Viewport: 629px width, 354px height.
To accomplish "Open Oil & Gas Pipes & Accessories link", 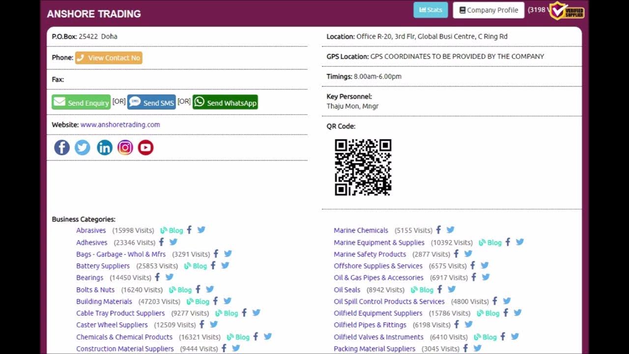I will tap(378, 278).
